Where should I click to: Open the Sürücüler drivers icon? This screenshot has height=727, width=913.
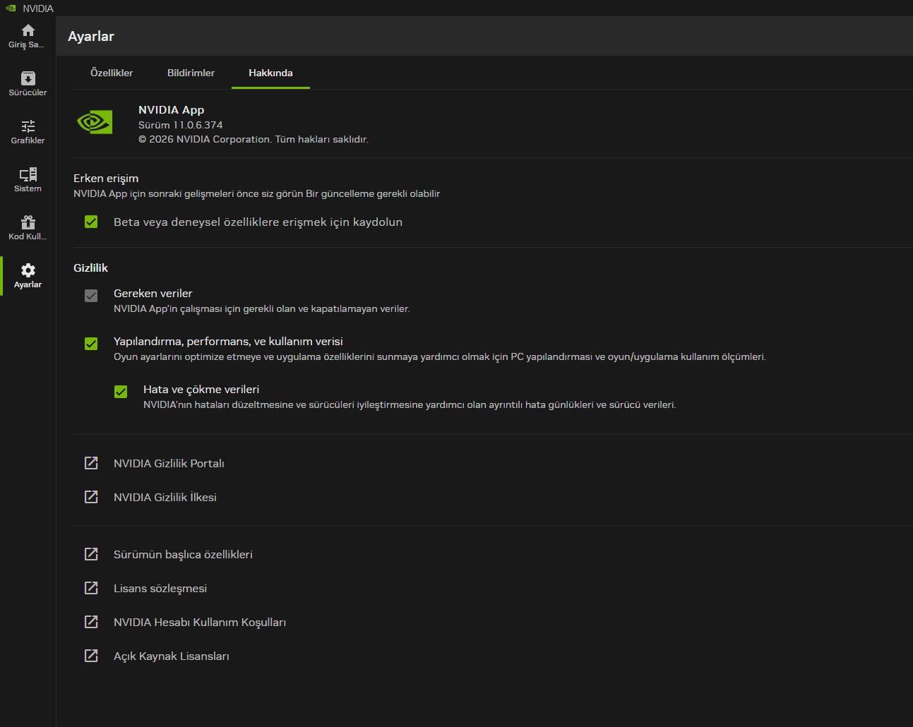point(28,78)
